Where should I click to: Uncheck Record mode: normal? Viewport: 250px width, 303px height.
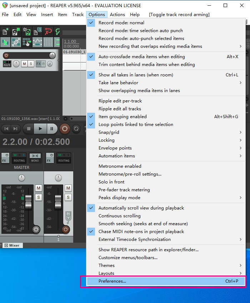click(x=166, y=23)
